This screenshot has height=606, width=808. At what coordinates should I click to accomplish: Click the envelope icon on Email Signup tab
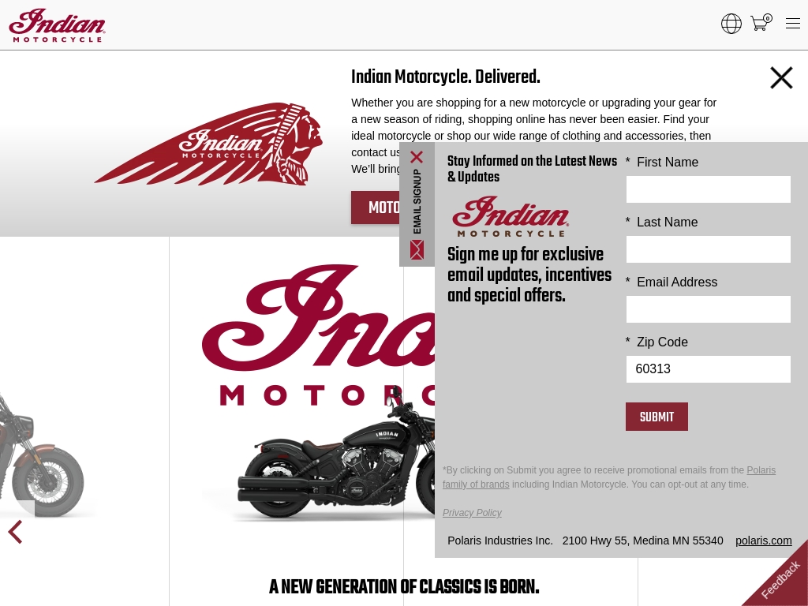[x=417, y=250]
